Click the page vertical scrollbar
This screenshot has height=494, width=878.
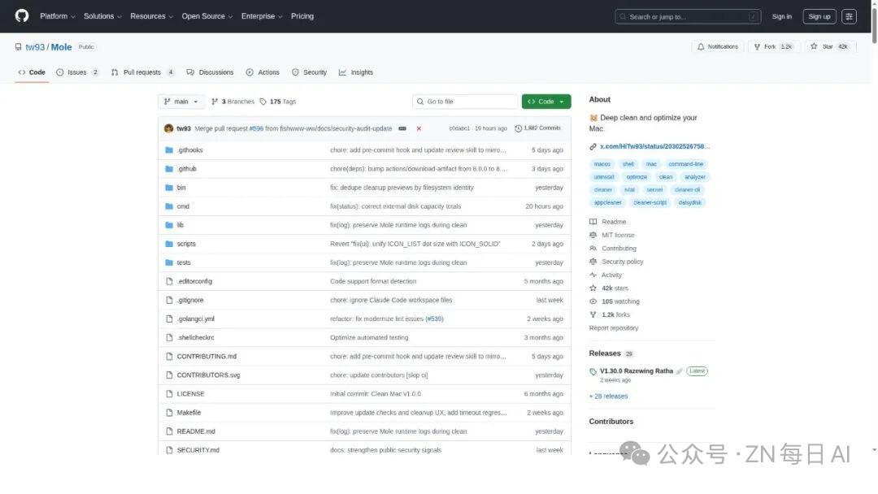tap(874, 23)
